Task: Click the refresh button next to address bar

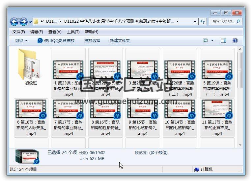Action: (203, 21)
